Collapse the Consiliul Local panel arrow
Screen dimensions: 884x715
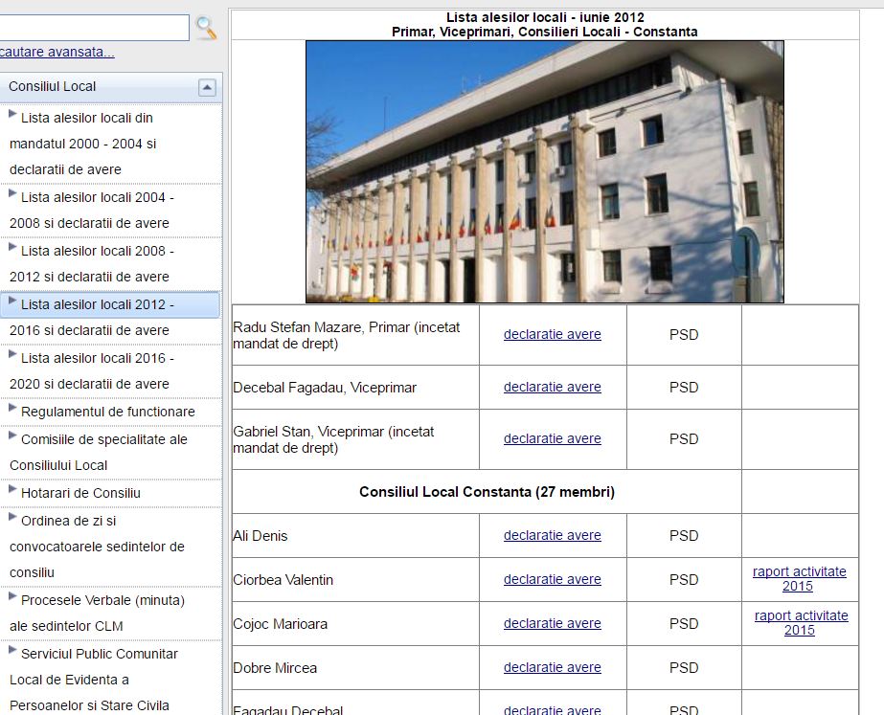click(x=207, y=87)
